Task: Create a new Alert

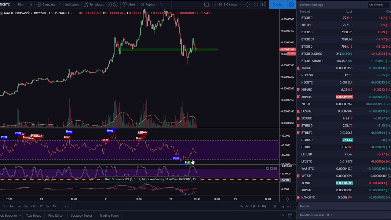Action: click(x=129, y=5)
